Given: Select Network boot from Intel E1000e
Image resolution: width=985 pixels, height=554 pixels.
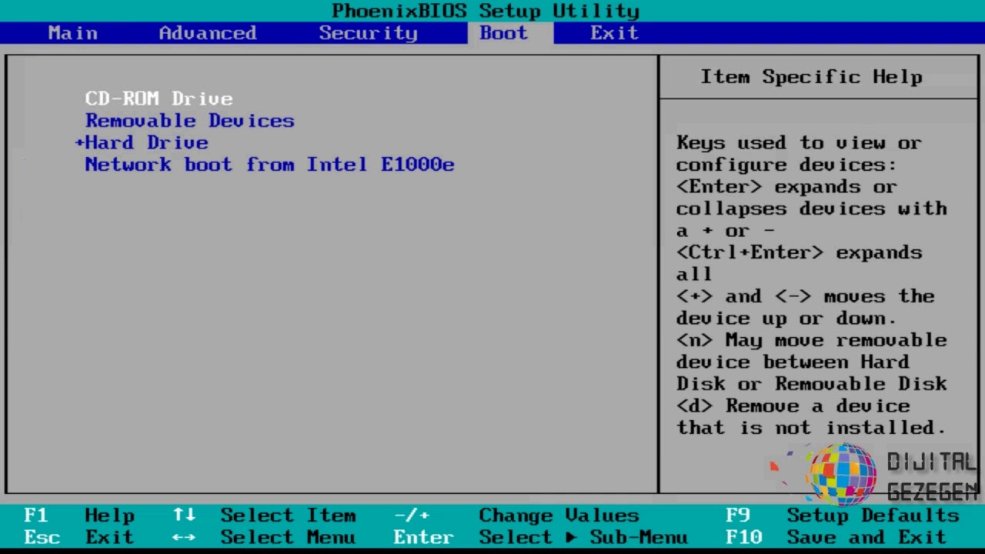Looking at the screenshot, I should [269, 165].
